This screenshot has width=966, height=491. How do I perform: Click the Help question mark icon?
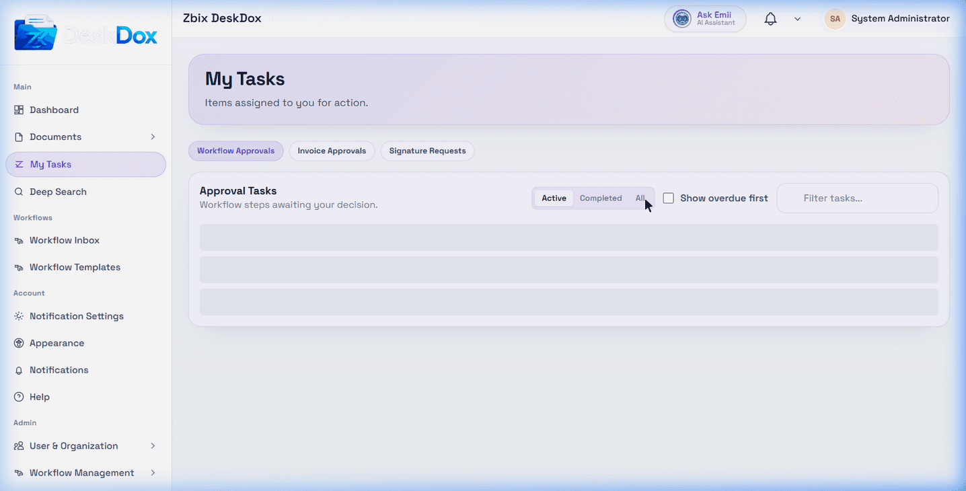pyautogui.click(x=19, y=397)
